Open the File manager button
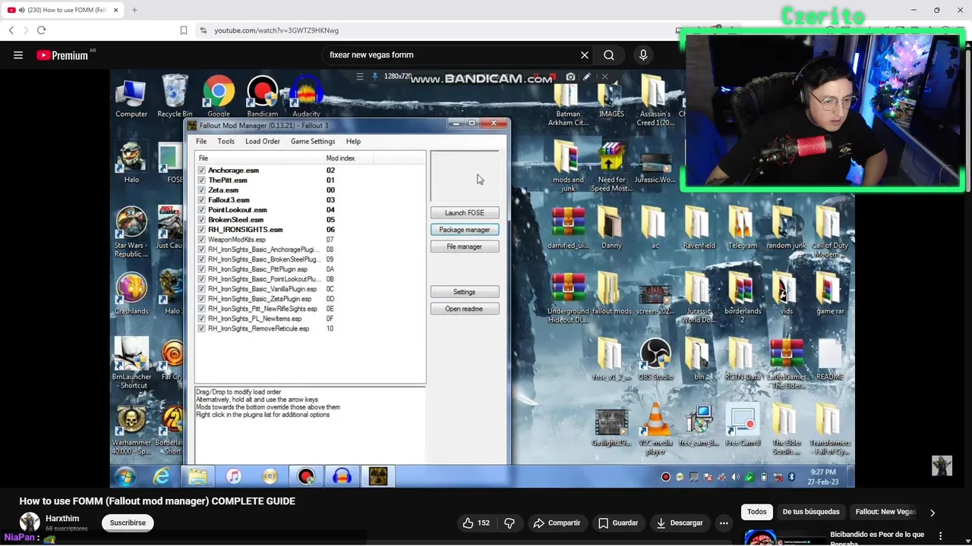Screen dimensions: 972x546 465,246
